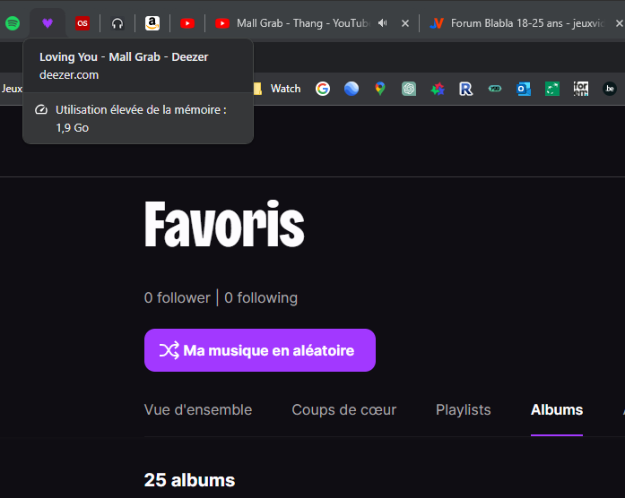The width and height of the screenshot is (625, 498).
Task: Open the pinned Last.fm tab
Action: coord(82,23)
